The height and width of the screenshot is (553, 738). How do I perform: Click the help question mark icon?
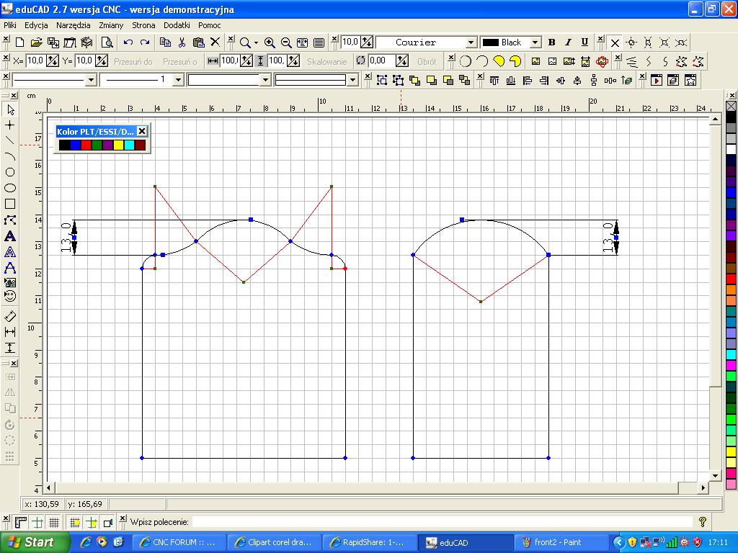point(703,521)
